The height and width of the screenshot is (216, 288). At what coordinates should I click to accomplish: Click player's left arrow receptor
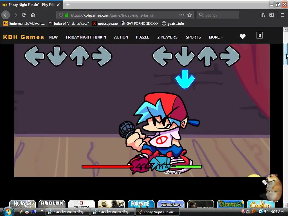tap(162, 56)
